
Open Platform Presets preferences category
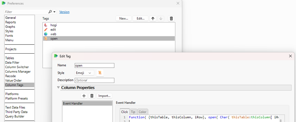click(16, 98)
